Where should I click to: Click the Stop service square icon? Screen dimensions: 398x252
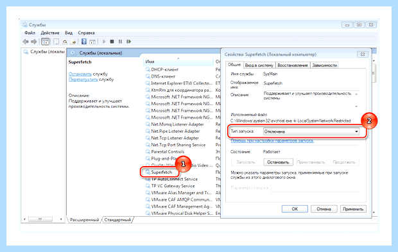112,42
